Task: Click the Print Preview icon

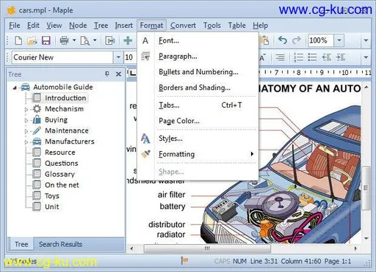Action: (84, 40)
